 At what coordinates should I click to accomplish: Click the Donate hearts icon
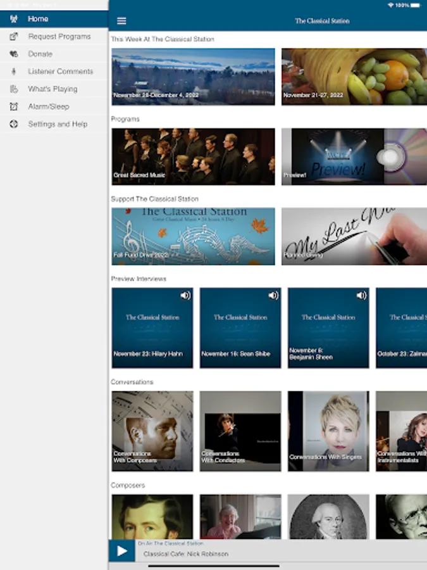coord(14,54)
